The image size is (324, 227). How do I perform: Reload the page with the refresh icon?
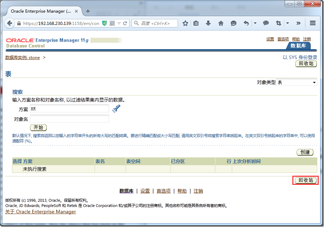[126, 24]
